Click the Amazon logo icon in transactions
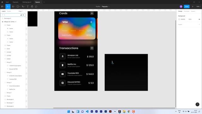The height and width of the screenshot is (114, 202). [62, 56]
